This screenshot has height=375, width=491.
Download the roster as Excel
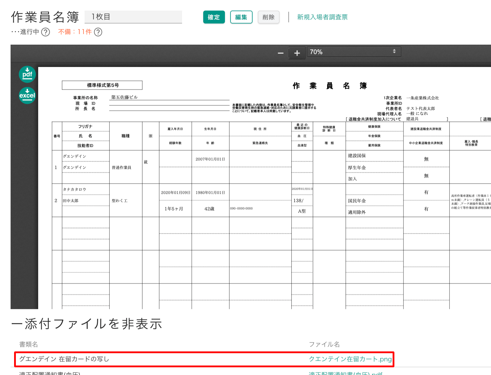pyautogui.click(x=27, y=96)
